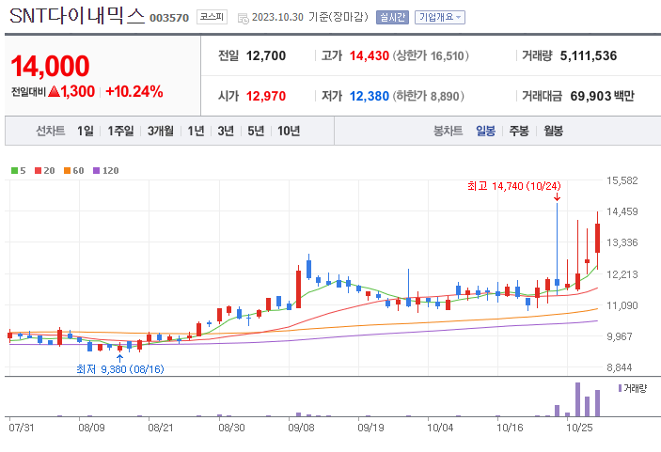Select the 10년 line chart tab
This screenshot has width=661, height=452.
pyautogui.click(x=289, y=131)
